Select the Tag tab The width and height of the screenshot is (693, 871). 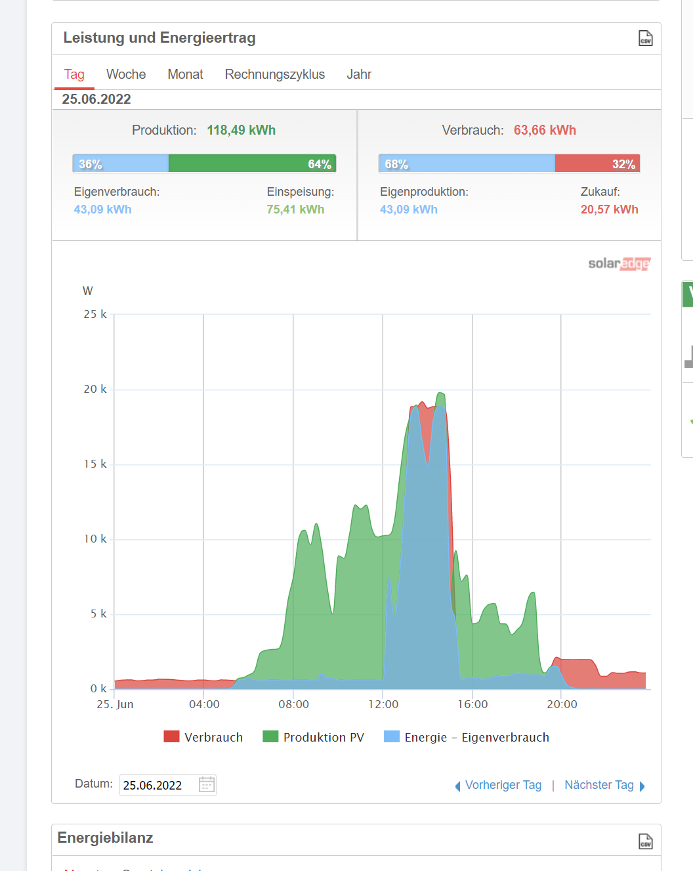[x=74, y=74]
